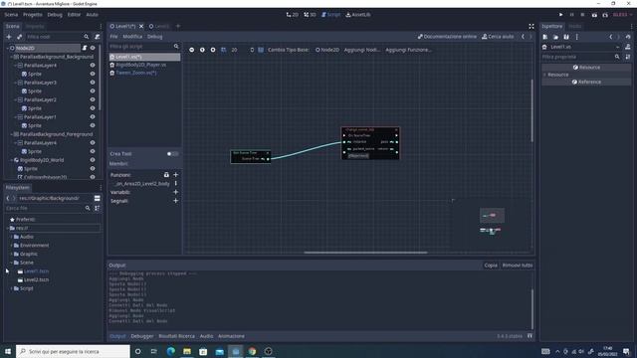Toggle distraction-free fullscreen mode
Screen dimensions: 637x358
coord(531,27)
